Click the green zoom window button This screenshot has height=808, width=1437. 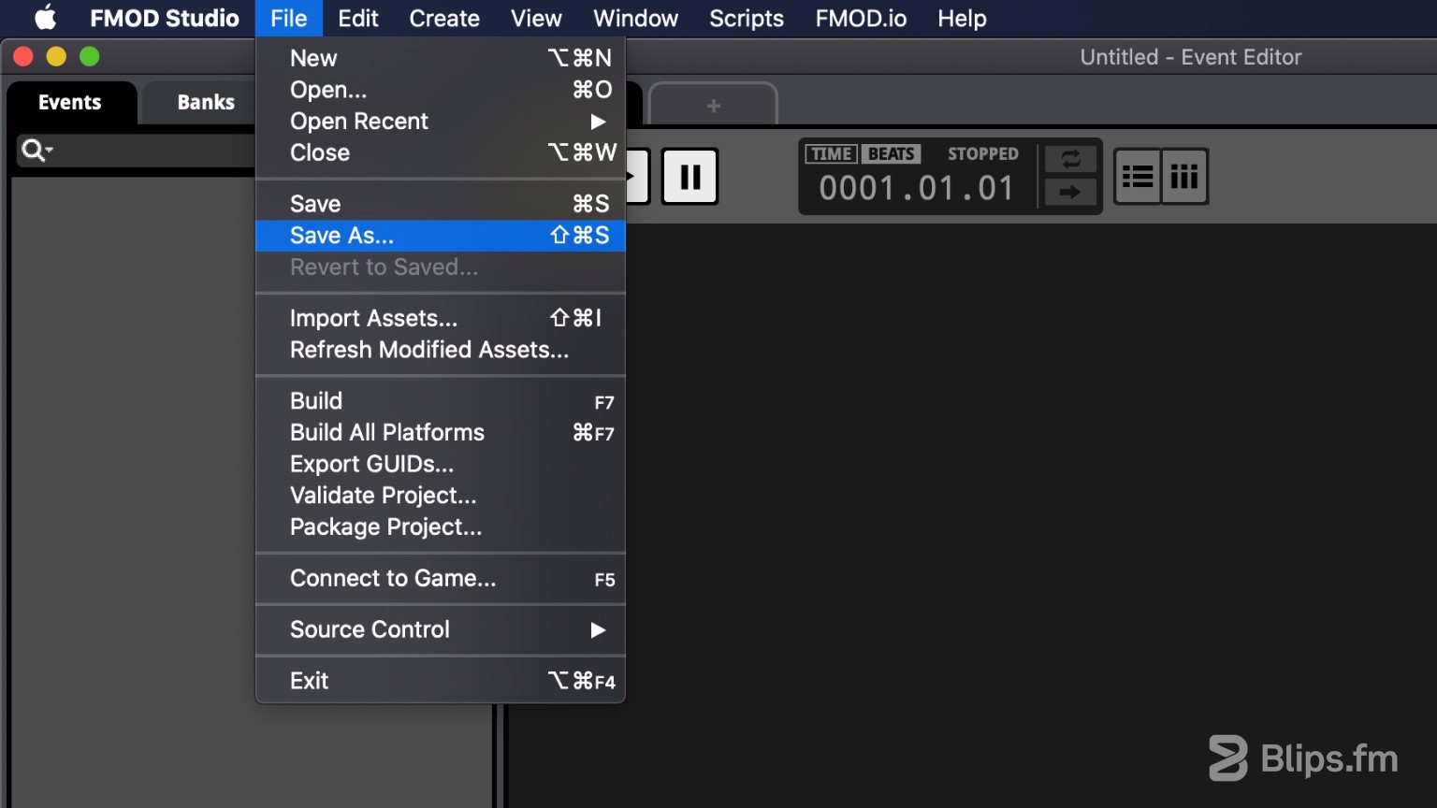pyautogui.click(x=89, y=57)
